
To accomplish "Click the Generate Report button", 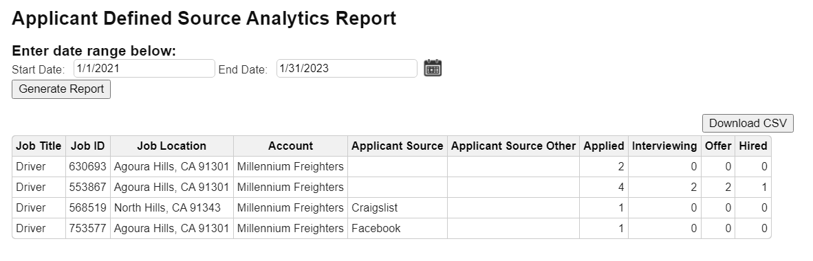I will [61, 89].
